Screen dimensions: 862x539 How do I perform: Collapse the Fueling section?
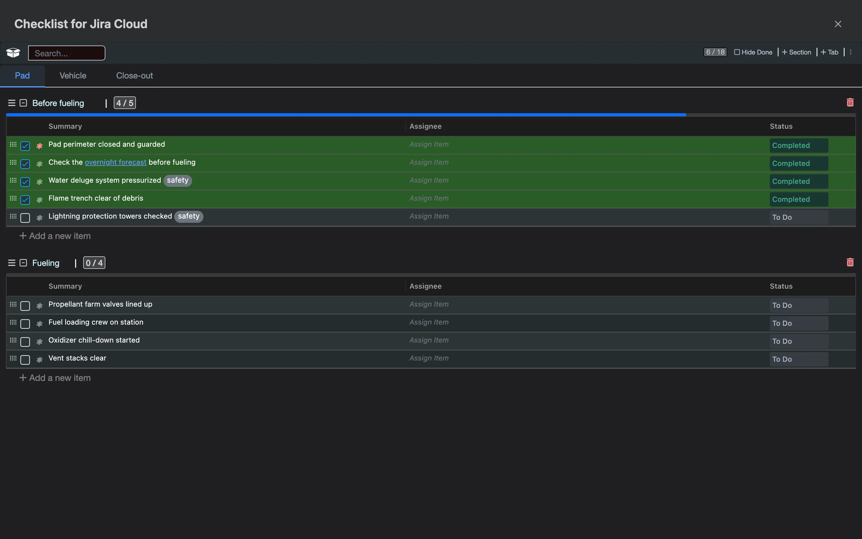click(x=23, y=263)
